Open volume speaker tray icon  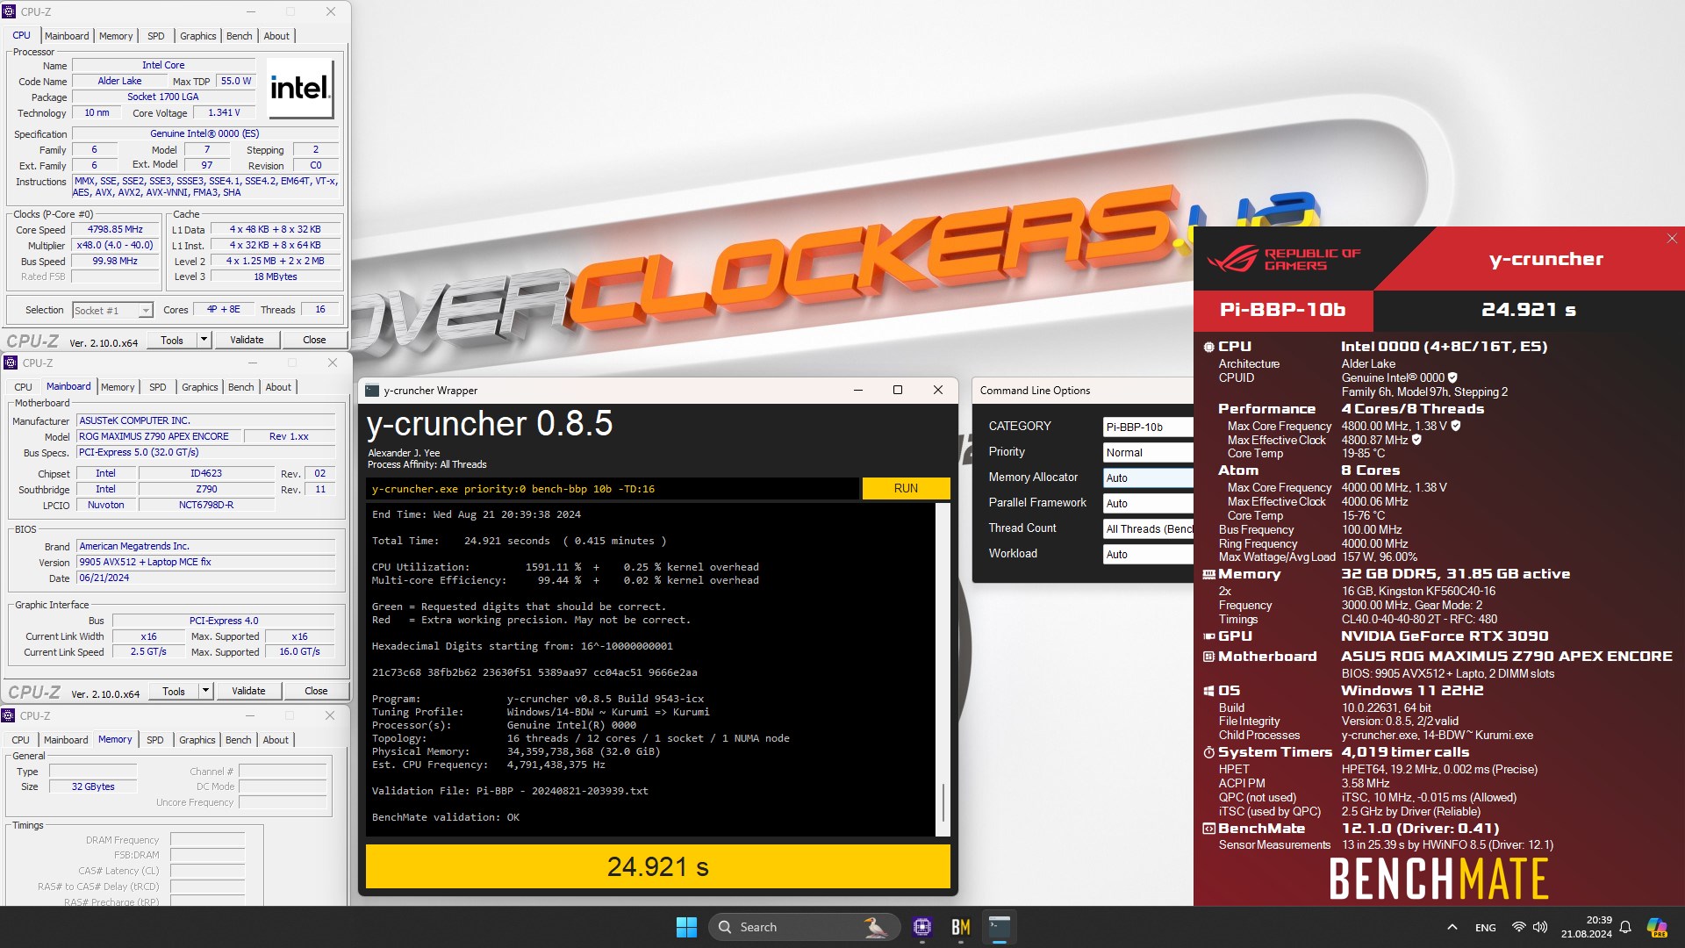(1540, 927)
